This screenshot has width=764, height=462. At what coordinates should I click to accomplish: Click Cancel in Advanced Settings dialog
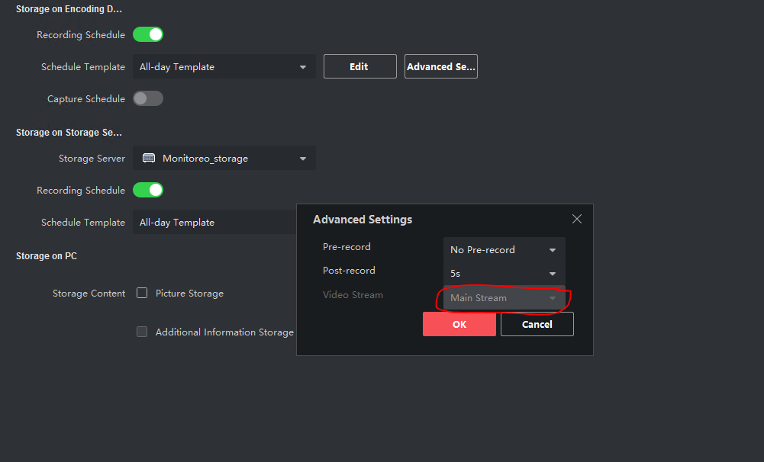pyautogui.click(x=537, y=324)
